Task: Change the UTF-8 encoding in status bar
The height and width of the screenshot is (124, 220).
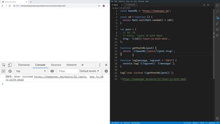Action: tap(202, 123)
